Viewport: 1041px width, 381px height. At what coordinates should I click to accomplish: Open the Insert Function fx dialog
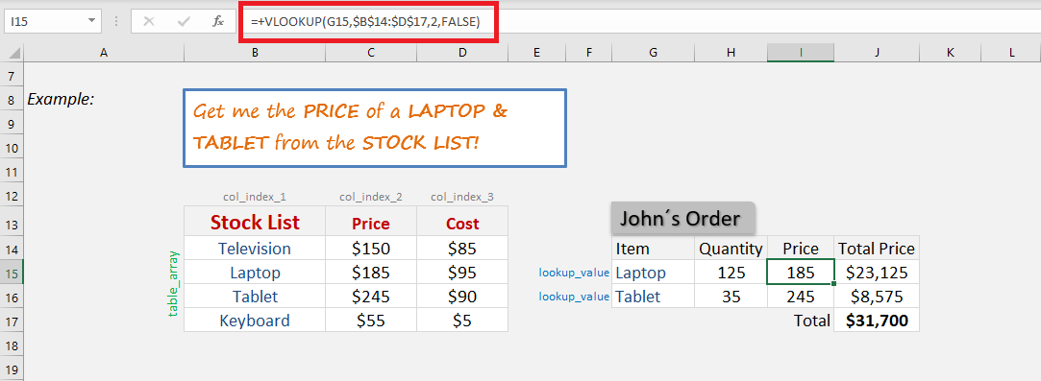218,21
